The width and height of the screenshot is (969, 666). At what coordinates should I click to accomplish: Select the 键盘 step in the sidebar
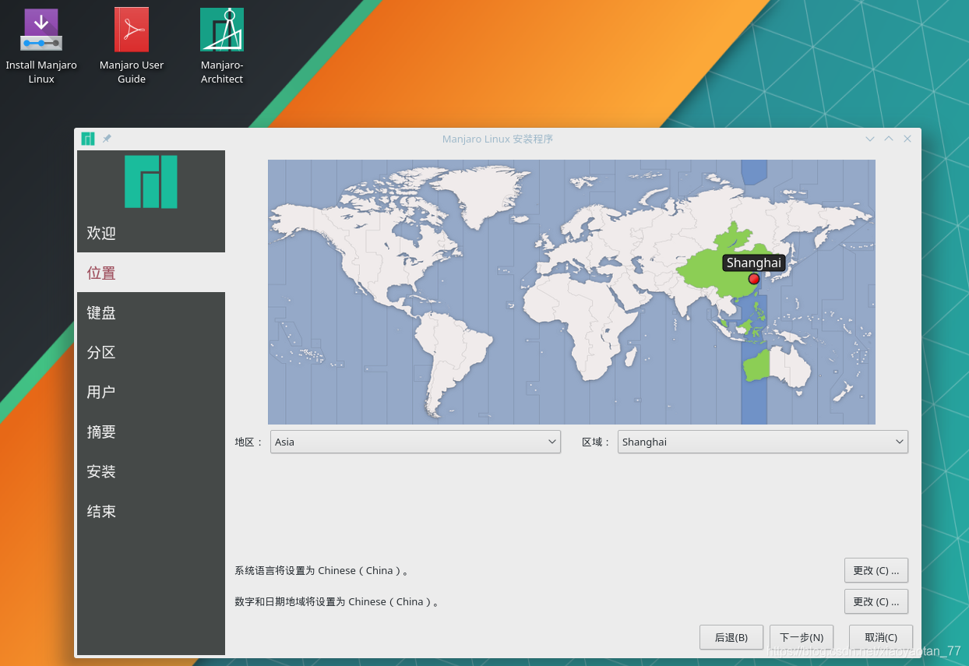point(151,312)
